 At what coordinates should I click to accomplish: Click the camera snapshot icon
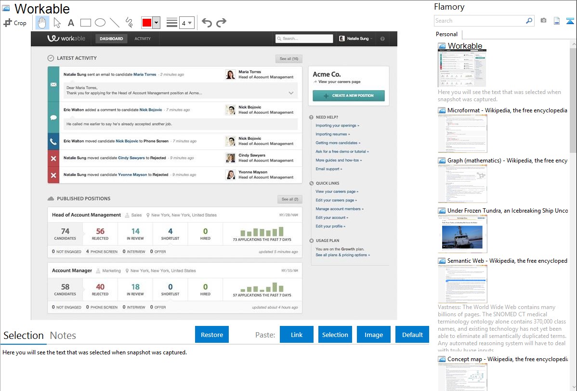pos(543,21)
